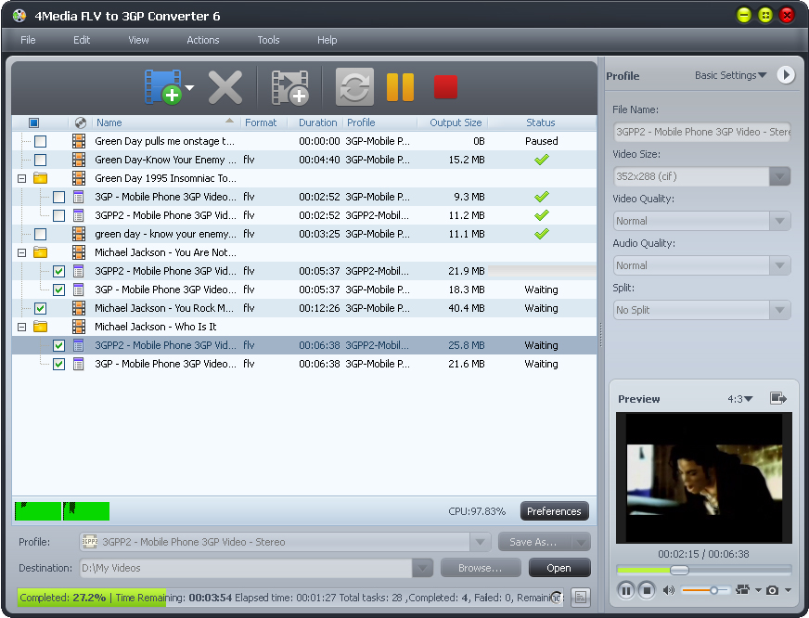Screen dimensions: 809x618
Task: Open the Video Quality dropdown
Action: click(x=779, y=221)
